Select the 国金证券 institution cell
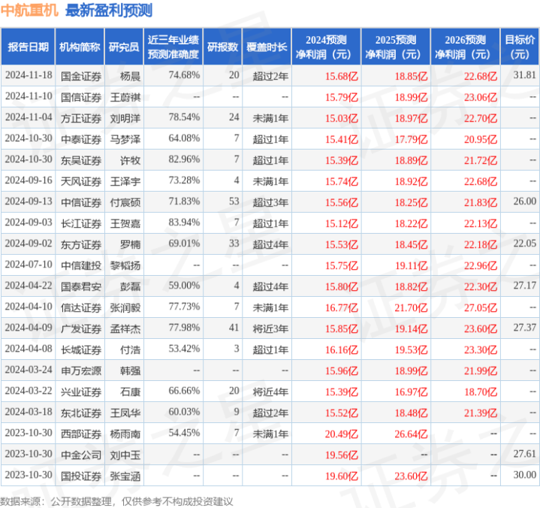 tap(81, 76)
